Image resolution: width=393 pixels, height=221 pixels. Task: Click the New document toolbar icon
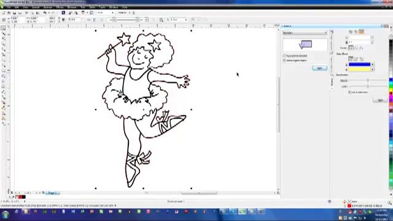(x=4, y=13)
